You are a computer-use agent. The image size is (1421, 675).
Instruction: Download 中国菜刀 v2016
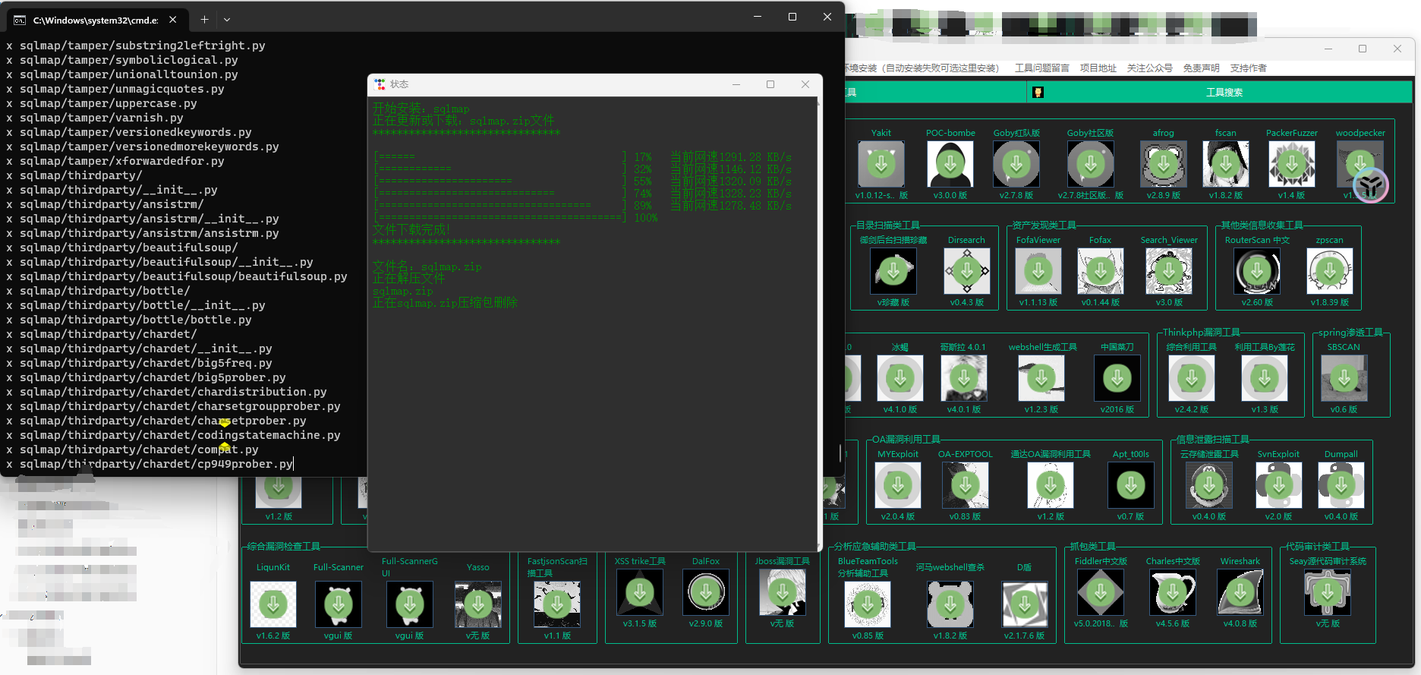click(1117, 378)
